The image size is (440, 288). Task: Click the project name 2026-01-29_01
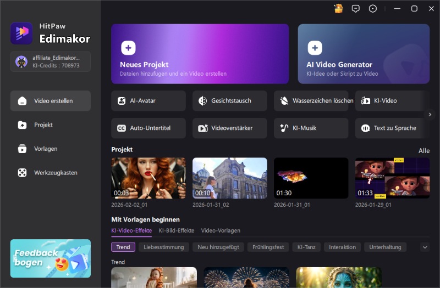(373, 205)
